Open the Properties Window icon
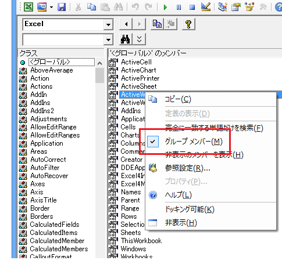The height and width of the screenshot is (264, 282). pos(236,7)
